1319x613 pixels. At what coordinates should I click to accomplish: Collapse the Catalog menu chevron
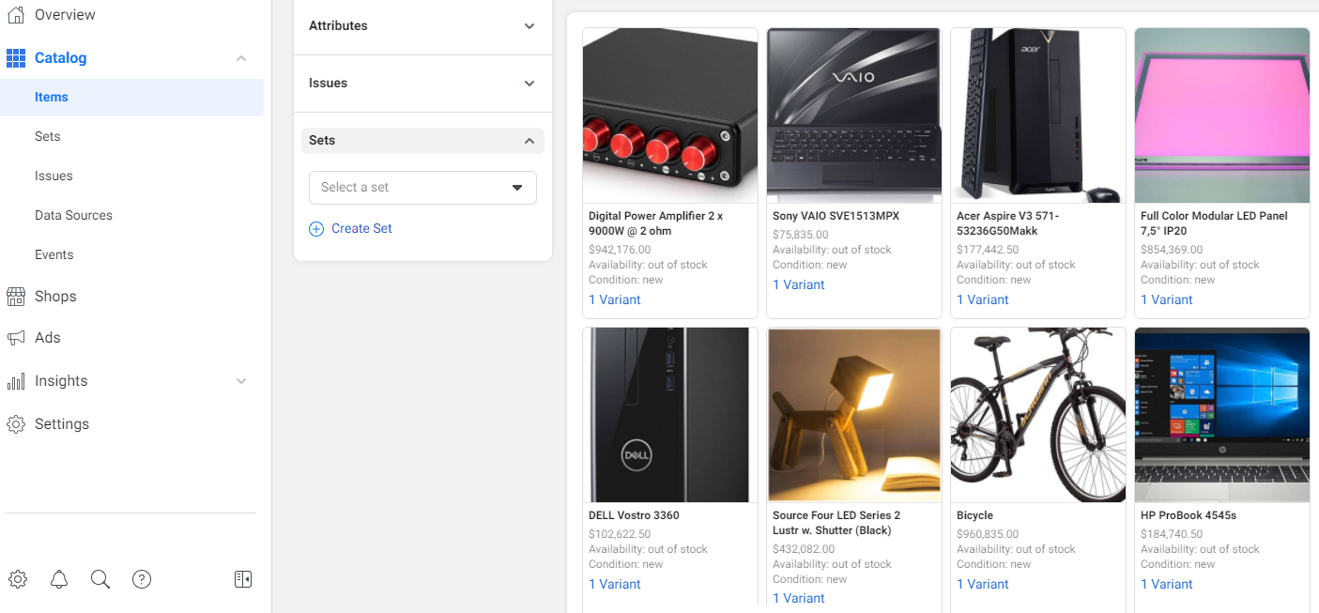point(241,58)
